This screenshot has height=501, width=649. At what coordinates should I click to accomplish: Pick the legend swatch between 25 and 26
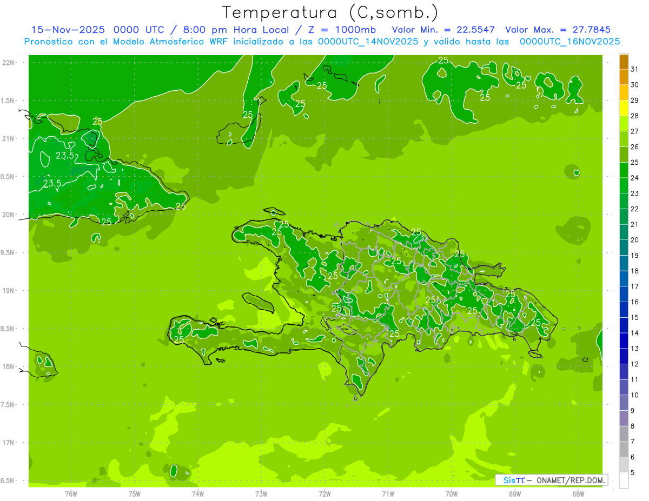tap(624, 155)
